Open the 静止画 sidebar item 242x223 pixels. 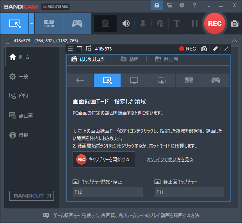coord(32,115)
